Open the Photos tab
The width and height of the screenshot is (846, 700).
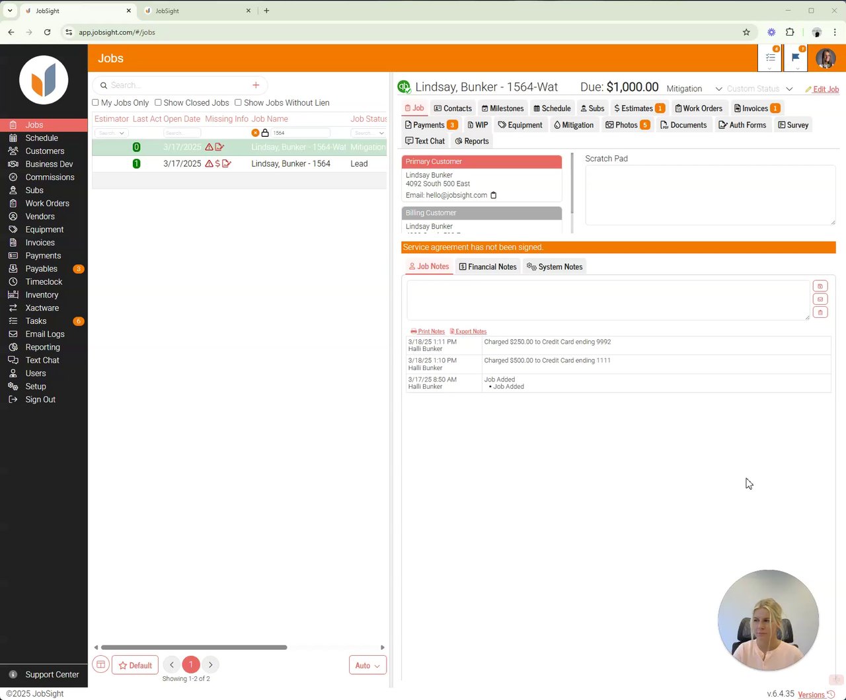pos(628,125)
